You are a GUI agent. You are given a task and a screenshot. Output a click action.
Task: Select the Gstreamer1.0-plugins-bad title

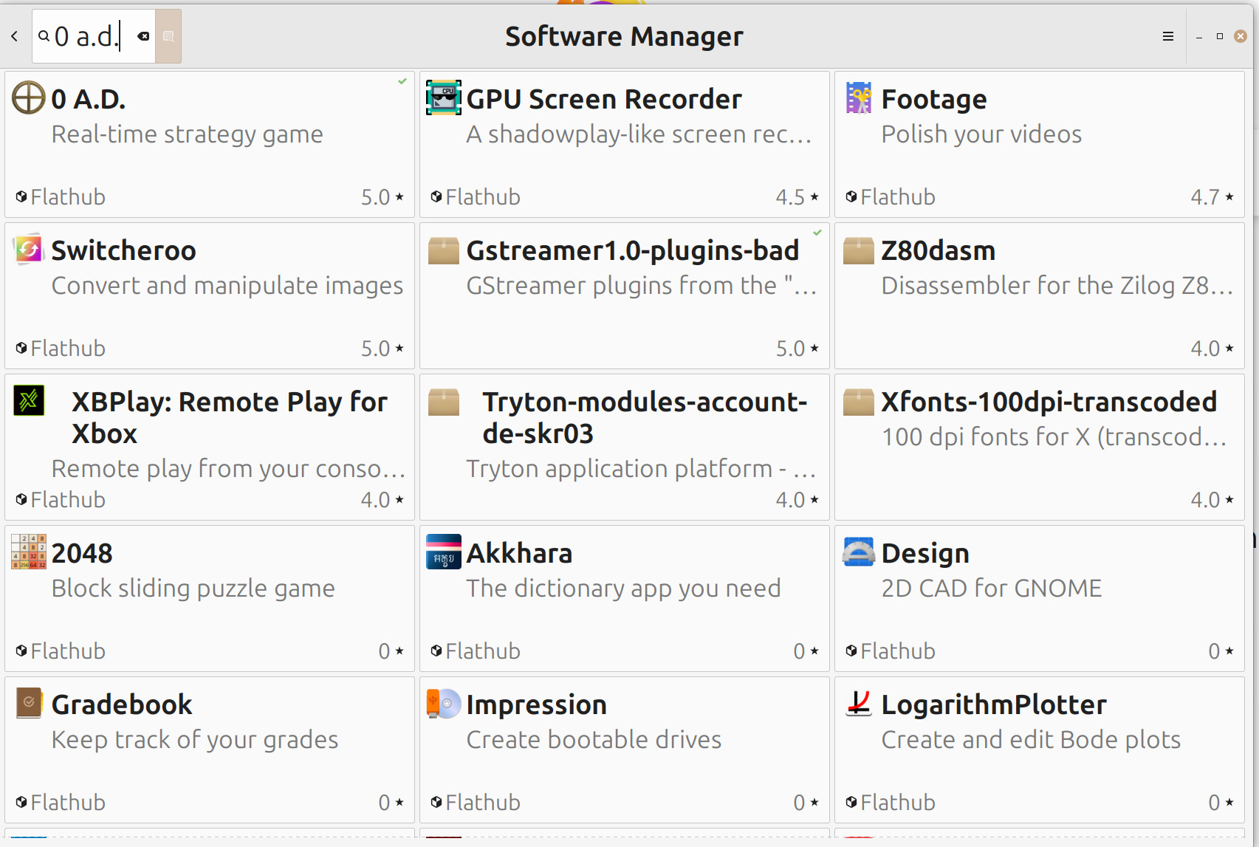[x=633, y=250]
